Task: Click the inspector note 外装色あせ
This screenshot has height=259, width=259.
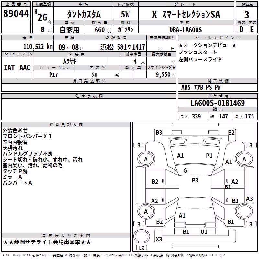Action: pyautogui.click(x=15, y=130)
